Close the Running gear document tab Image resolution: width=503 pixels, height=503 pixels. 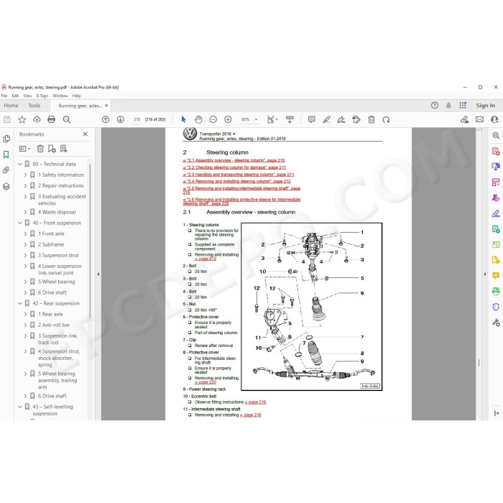coord(106,106)
